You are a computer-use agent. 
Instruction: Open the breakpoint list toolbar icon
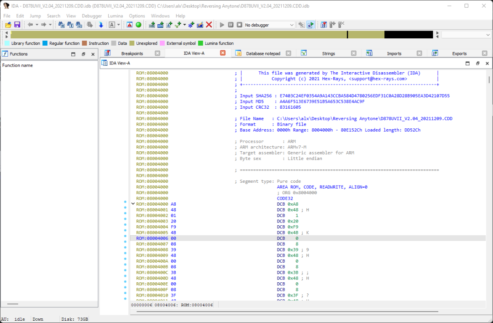point(323,25)
